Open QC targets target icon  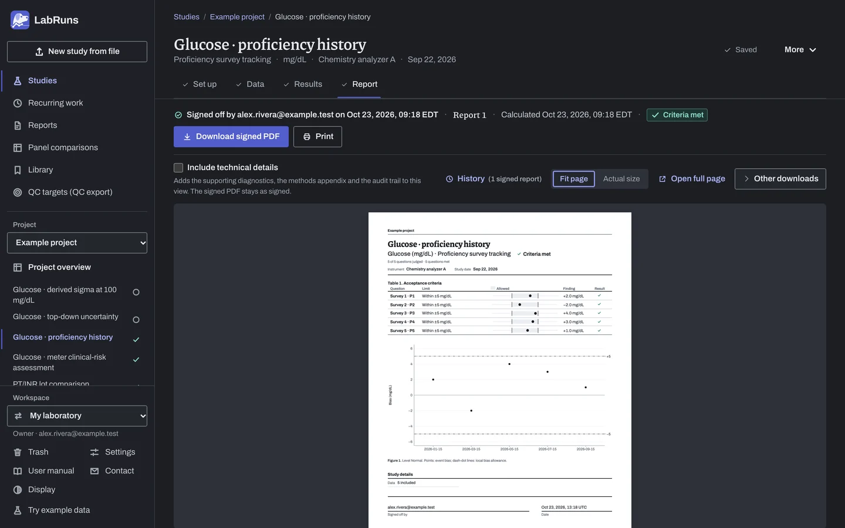[18, 192]
